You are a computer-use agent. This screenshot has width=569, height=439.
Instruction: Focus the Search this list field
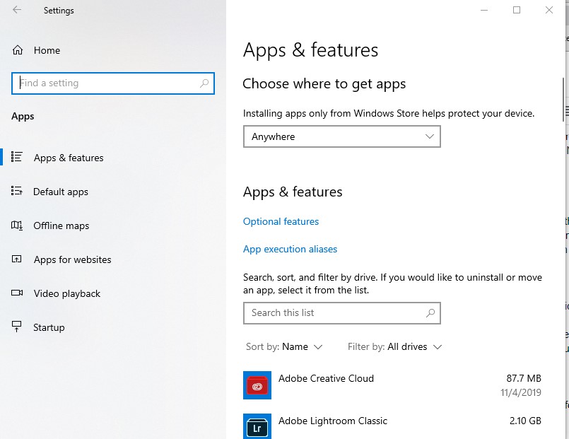click(x=342, y=313)
